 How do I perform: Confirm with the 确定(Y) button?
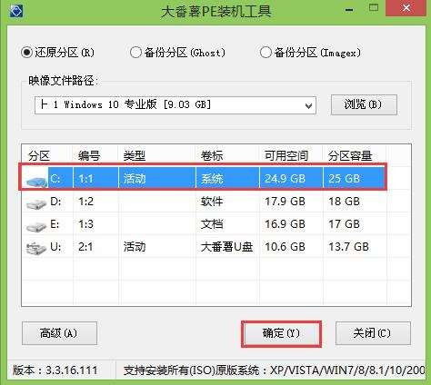282,333
